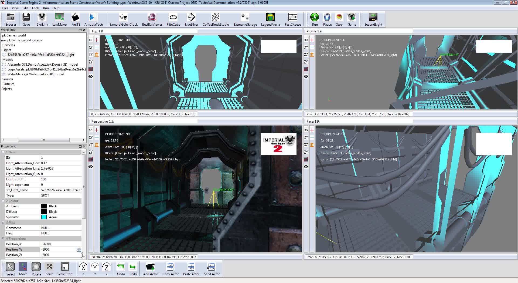Toggle Z axis constraint

[x=106, y=269]
